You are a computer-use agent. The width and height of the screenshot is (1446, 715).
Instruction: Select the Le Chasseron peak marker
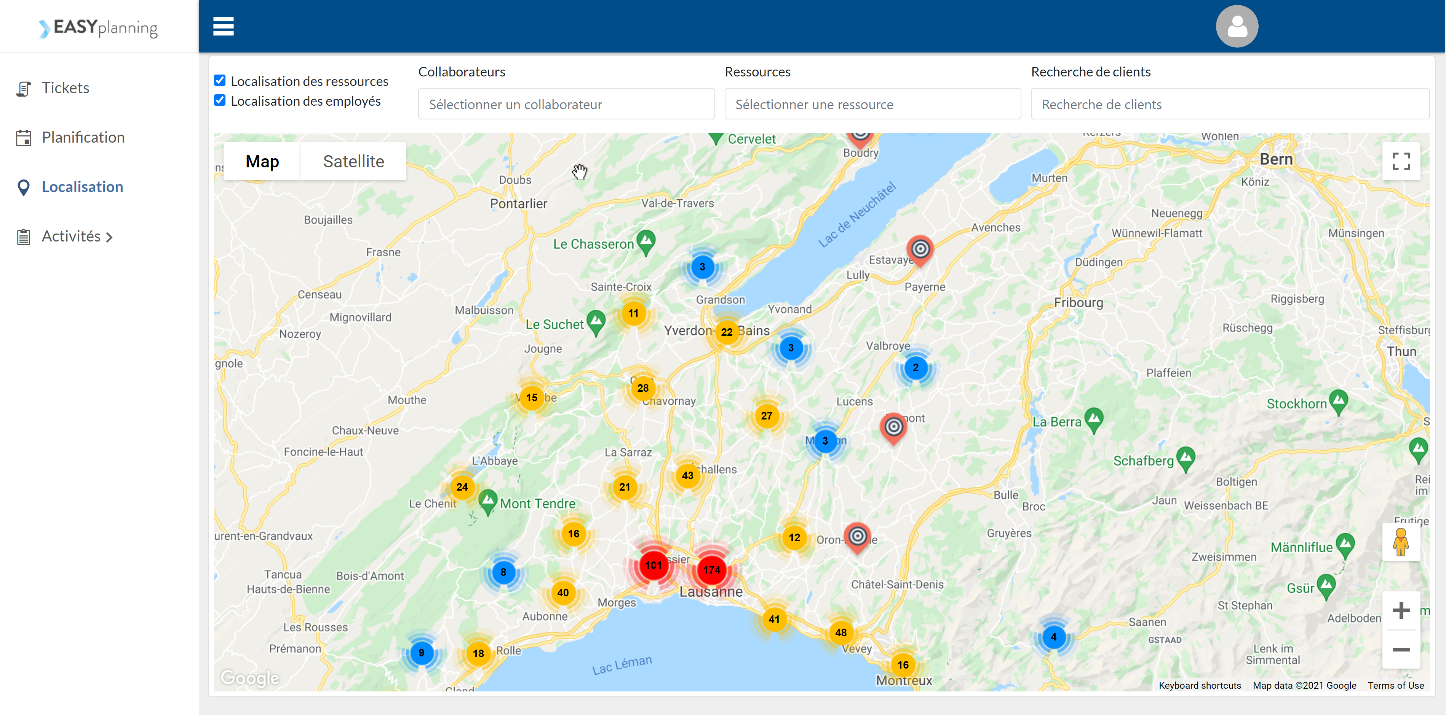[646, 242]
